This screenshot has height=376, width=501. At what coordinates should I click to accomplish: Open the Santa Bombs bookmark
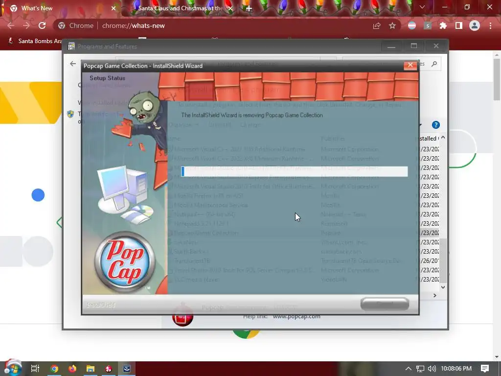pos(35,41)
